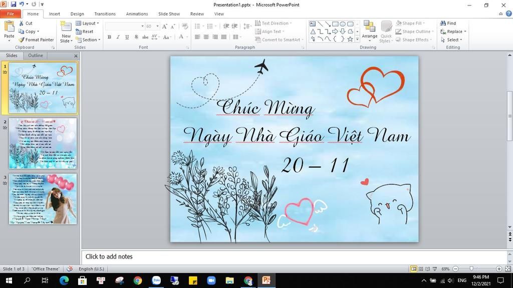This screenshot has height=288, width=513.
Task: Open Shape Effects menu
Action: tap(413, 39)
